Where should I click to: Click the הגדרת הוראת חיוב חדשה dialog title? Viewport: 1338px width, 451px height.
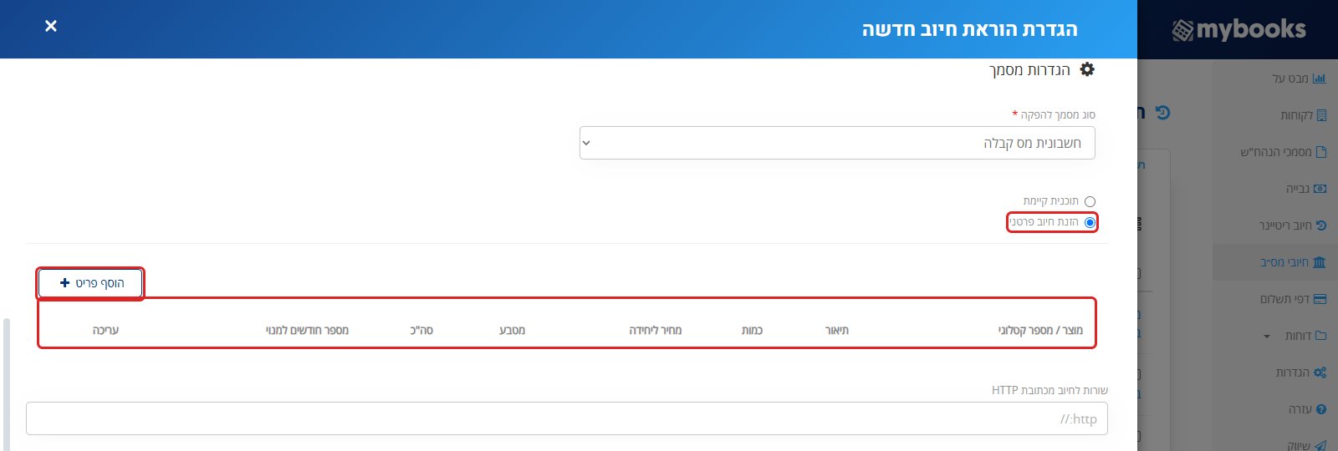point(970,29)
